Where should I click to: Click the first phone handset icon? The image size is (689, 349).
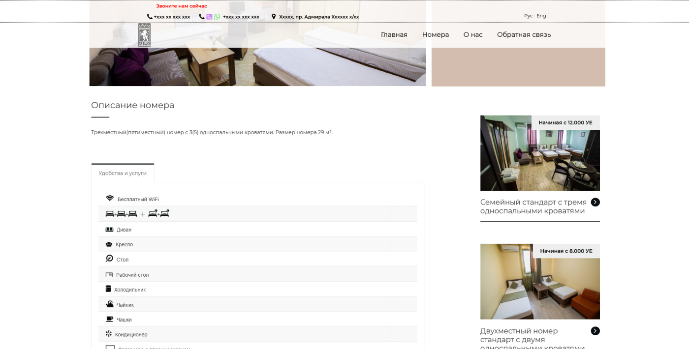pos(150,17)
